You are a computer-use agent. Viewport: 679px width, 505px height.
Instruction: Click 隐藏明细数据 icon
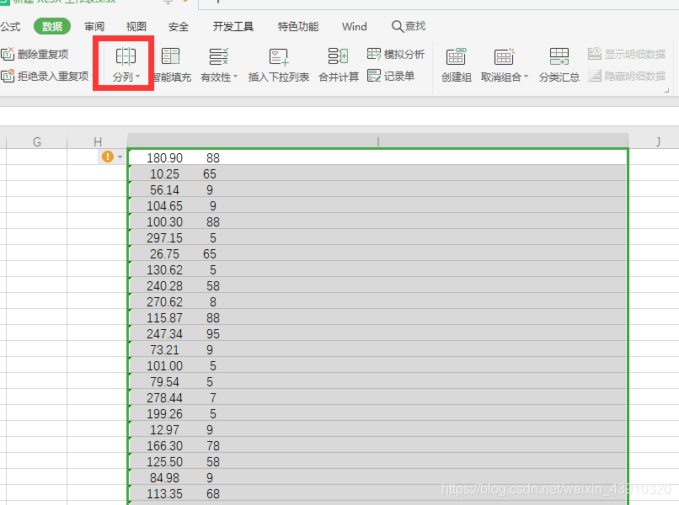(x=595, y=76)
